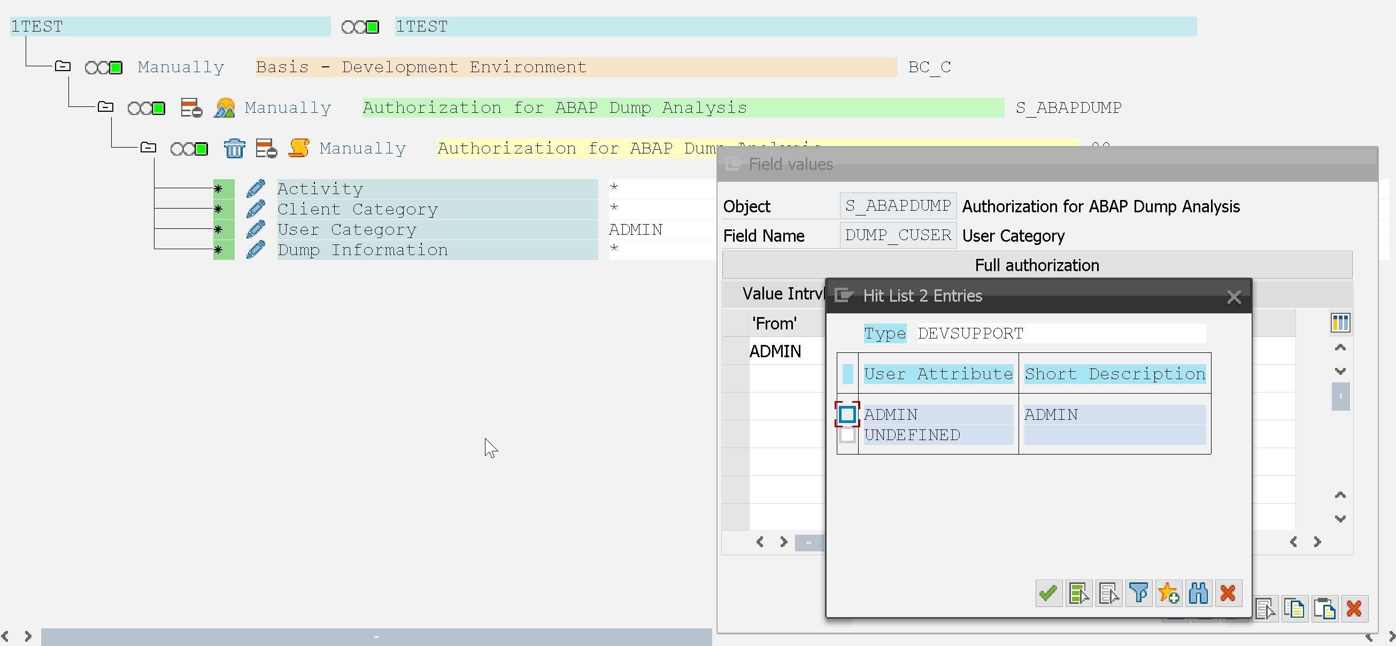Select Dump Information field row
Viewport: 1396px width, 646px height.
[x=437, y=250]
